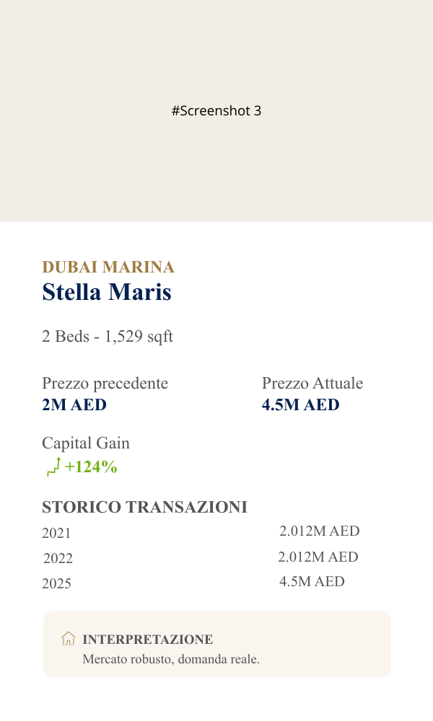
Task: Click the 2.012M AED amount for 2021
Action: (319, 531)
